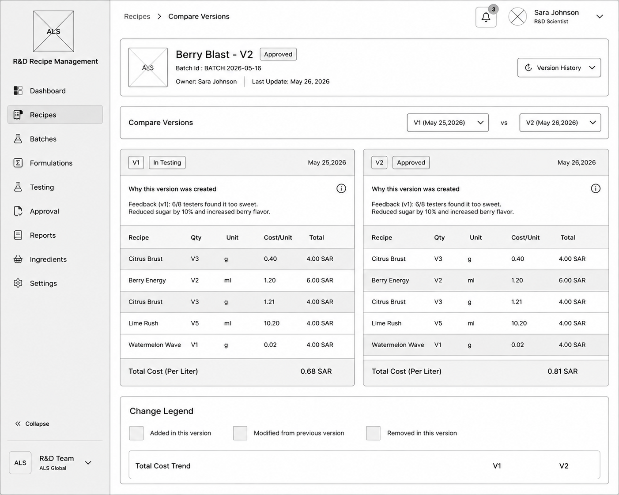619x495 pixels.
Task: Select Lime Rush row in V1 table
Action: pos(237,323)
